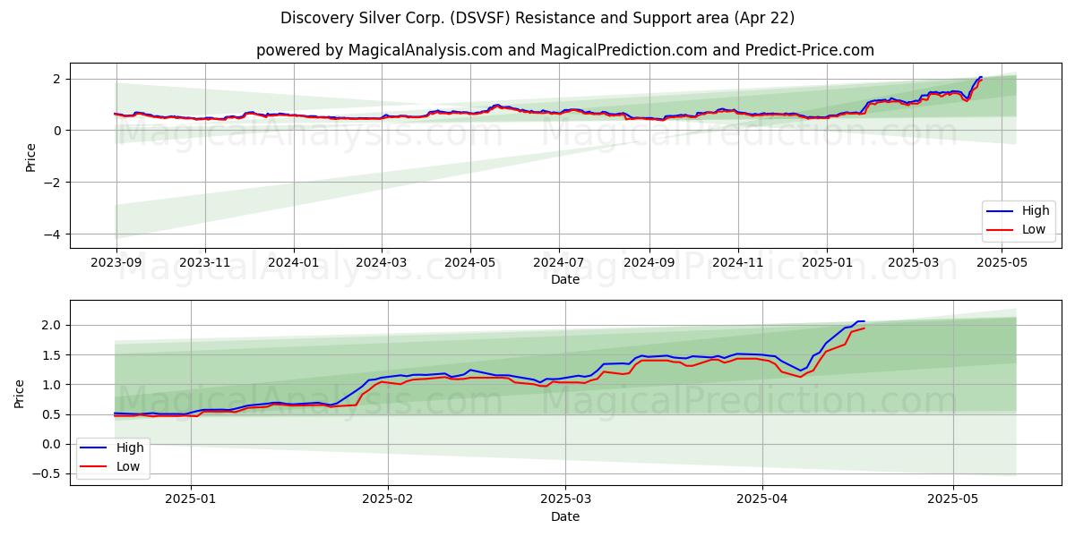Click the '2024-11' date tick label
Viewport: 1075px width, 537px height.
click(x=738, y=262)
